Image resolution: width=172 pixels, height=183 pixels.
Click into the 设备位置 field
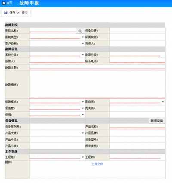pos(137,31)
